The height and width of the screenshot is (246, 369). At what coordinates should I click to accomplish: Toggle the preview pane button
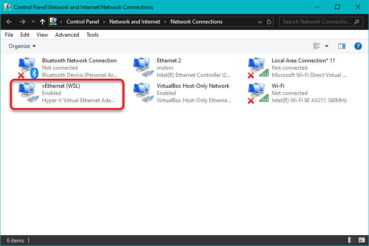click(x=341, y=46)
